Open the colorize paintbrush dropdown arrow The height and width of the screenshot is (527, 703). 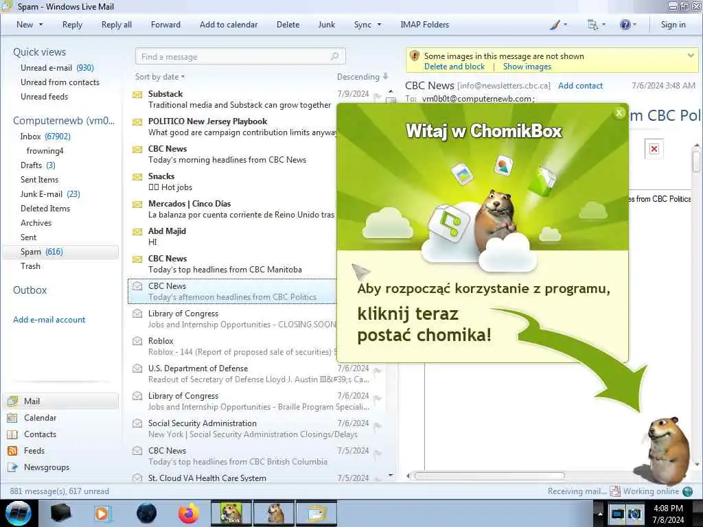[x=566, y=25]
